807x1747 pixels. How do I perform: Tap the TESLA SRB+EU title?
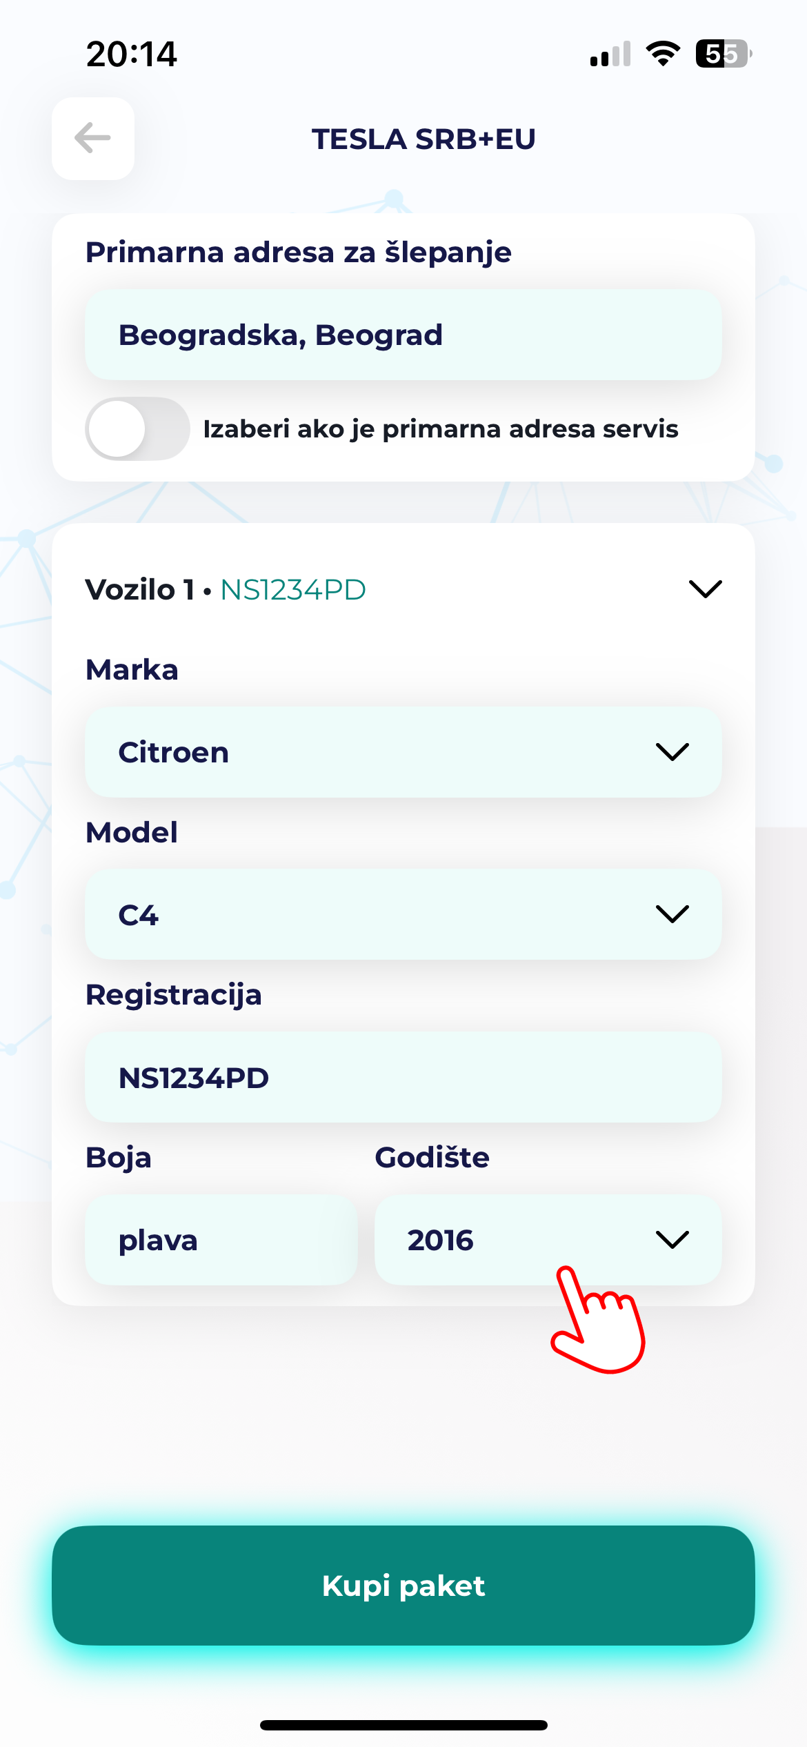(x=424, y=139)
